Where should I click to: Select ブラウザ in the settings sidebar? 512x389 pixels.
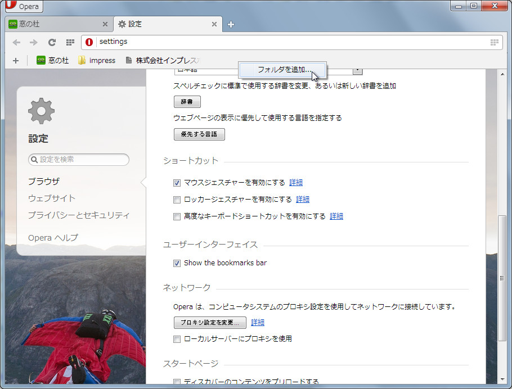coord(44,182)
